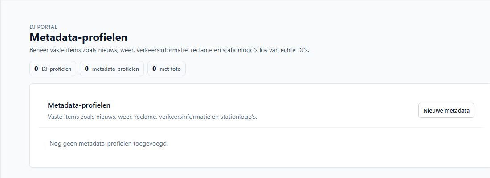This screenshot has width=490, height=178.
Task: Click the Beheer vaste items description text
Action: point(169,50)
